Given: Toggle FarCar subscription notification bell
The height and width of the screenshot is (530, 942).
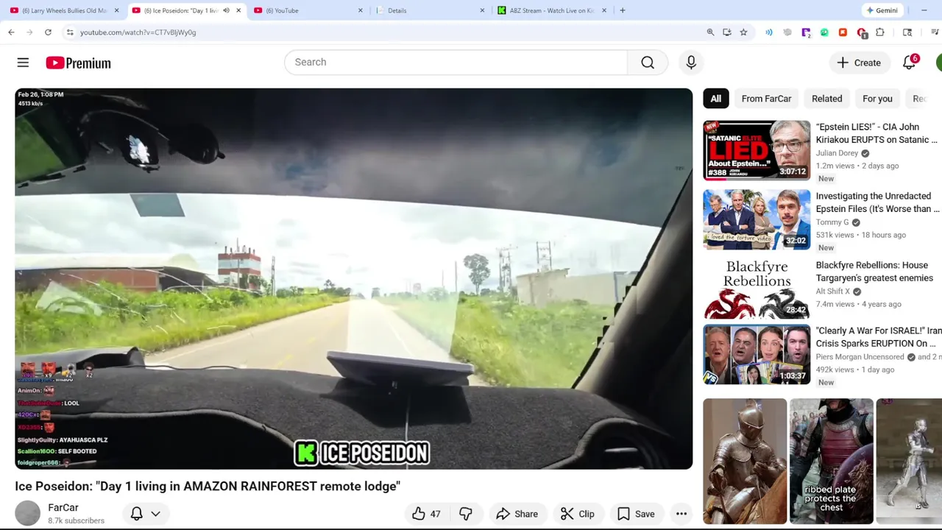Looking at the screenshot, I should click(x=137, y=514).
